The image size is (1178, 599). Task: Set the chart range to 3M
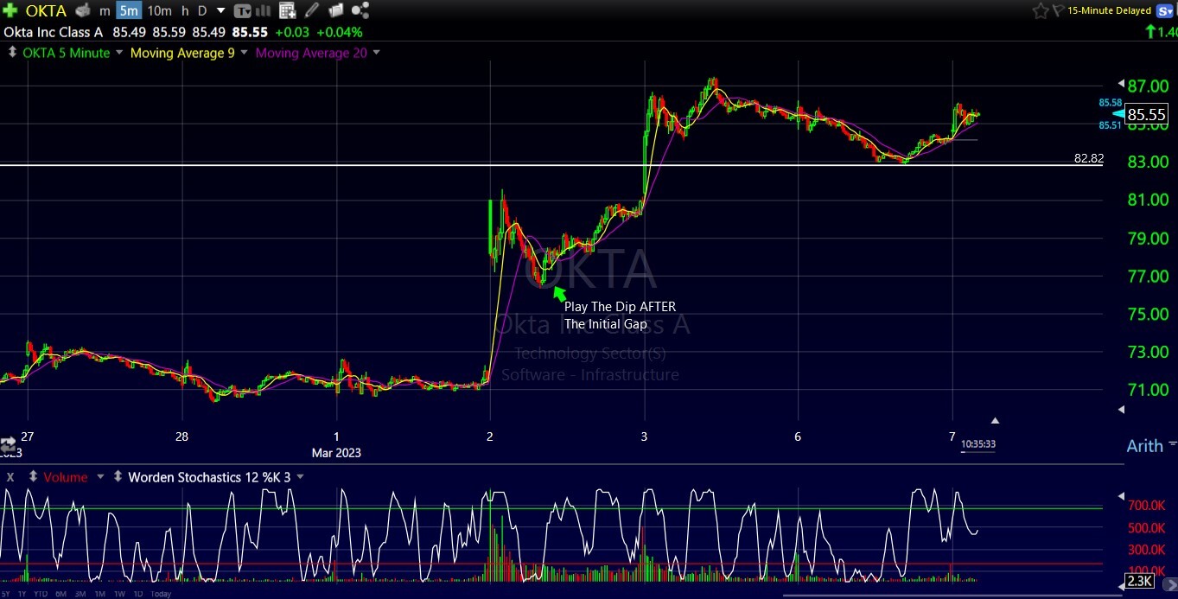coord(80,594)
